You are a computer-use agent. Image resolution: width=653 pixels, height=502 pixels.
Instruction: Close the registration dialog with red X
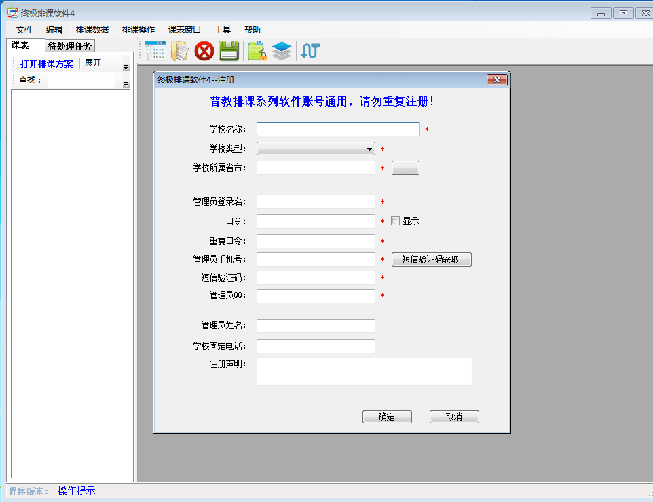tap(498, 80)
